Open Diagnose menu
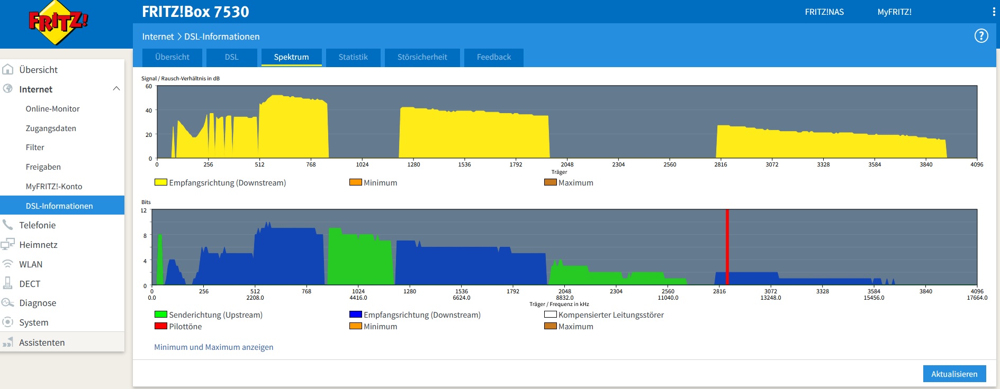Viewport: 1000px width, 389px height. pyautogui.click(x=38, y=303)
